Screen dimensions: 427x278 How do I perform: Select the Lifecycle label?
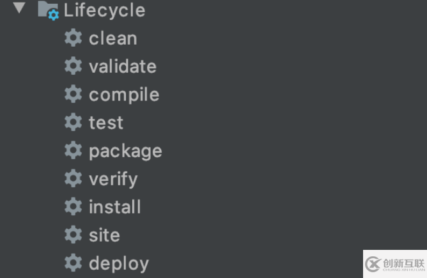pyautogui.click(x=105, y=10)
